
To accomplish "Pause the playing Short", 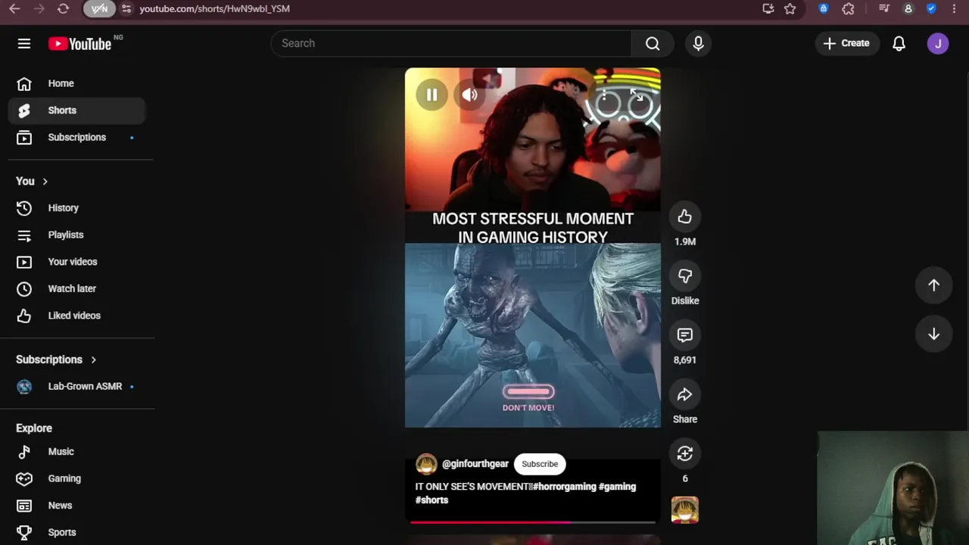I will (432, 95).
